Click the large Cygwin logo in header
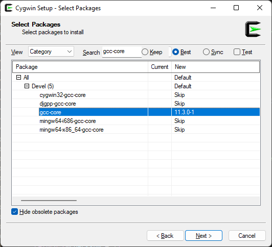 (253, 29)
